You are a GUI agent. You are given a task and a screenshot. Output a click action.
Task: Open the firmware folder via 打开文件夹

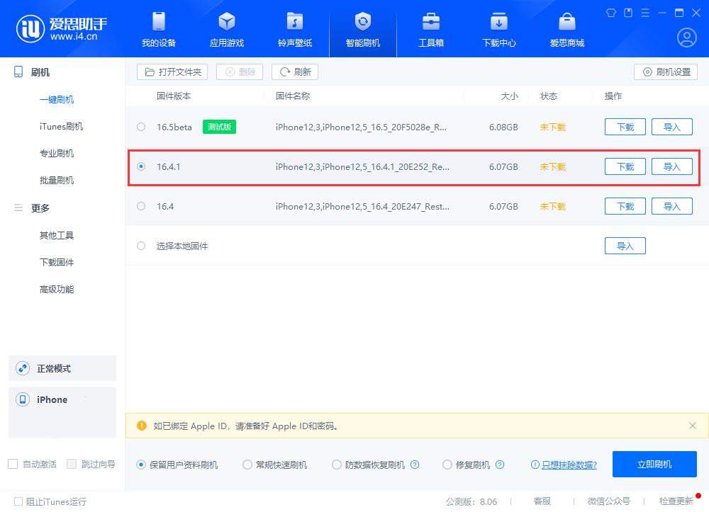coord(172,72)
